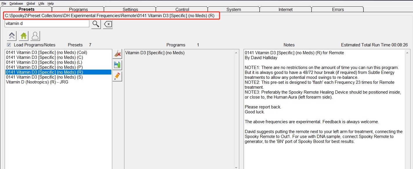The height and width of the screenshot is (169, 413).
Task: Select preset '0141 Vitamin D3 [Specific] (no Meds) (C)'
Action: [x=58, y=57]
